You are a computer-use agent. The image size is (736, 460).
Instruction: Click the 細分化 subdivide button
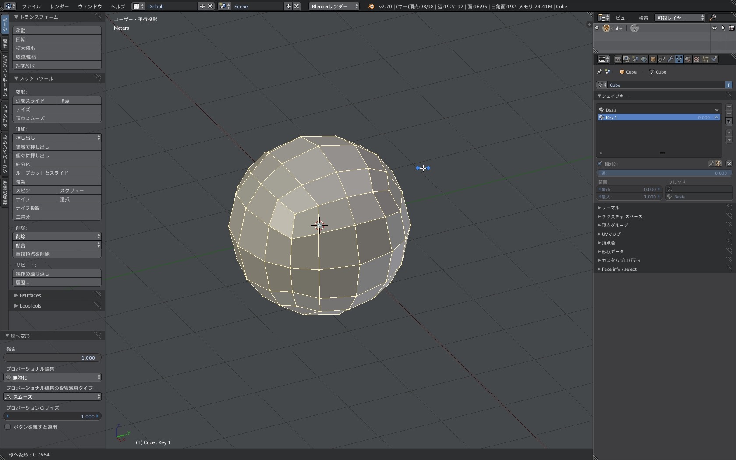coord(57,164)
